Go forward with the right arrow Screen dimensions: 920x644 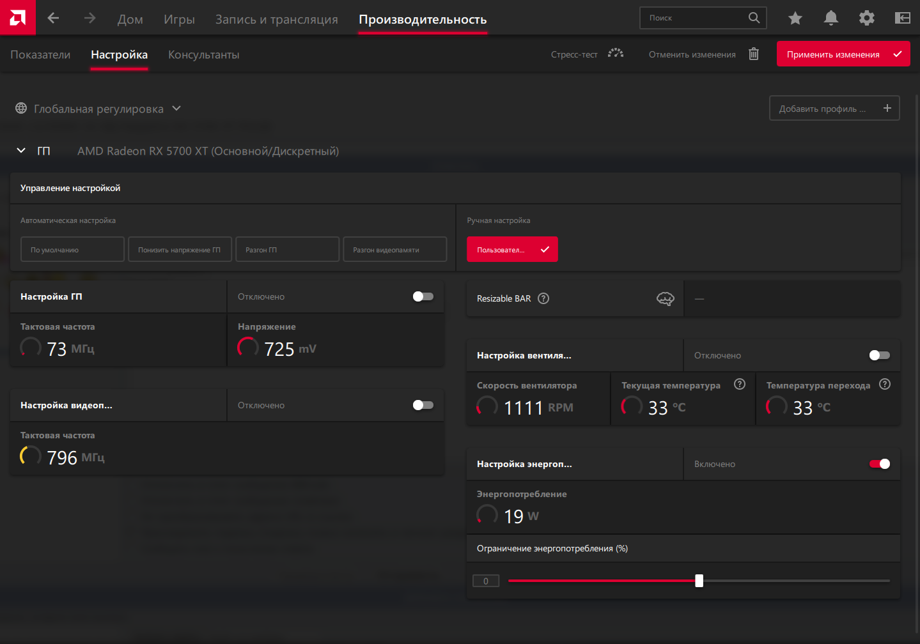tap(90, 18)
